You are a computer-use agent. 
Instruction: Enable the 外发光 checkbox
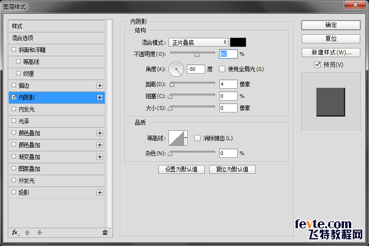(14, 181)
